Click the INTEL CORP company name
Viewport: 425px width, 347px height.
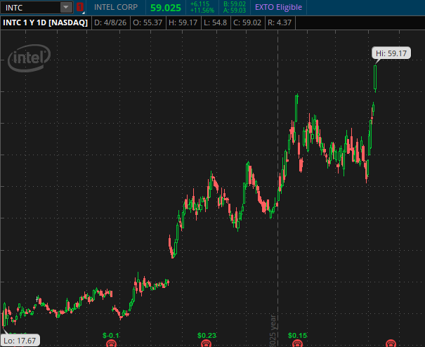(x=117, y=7)
